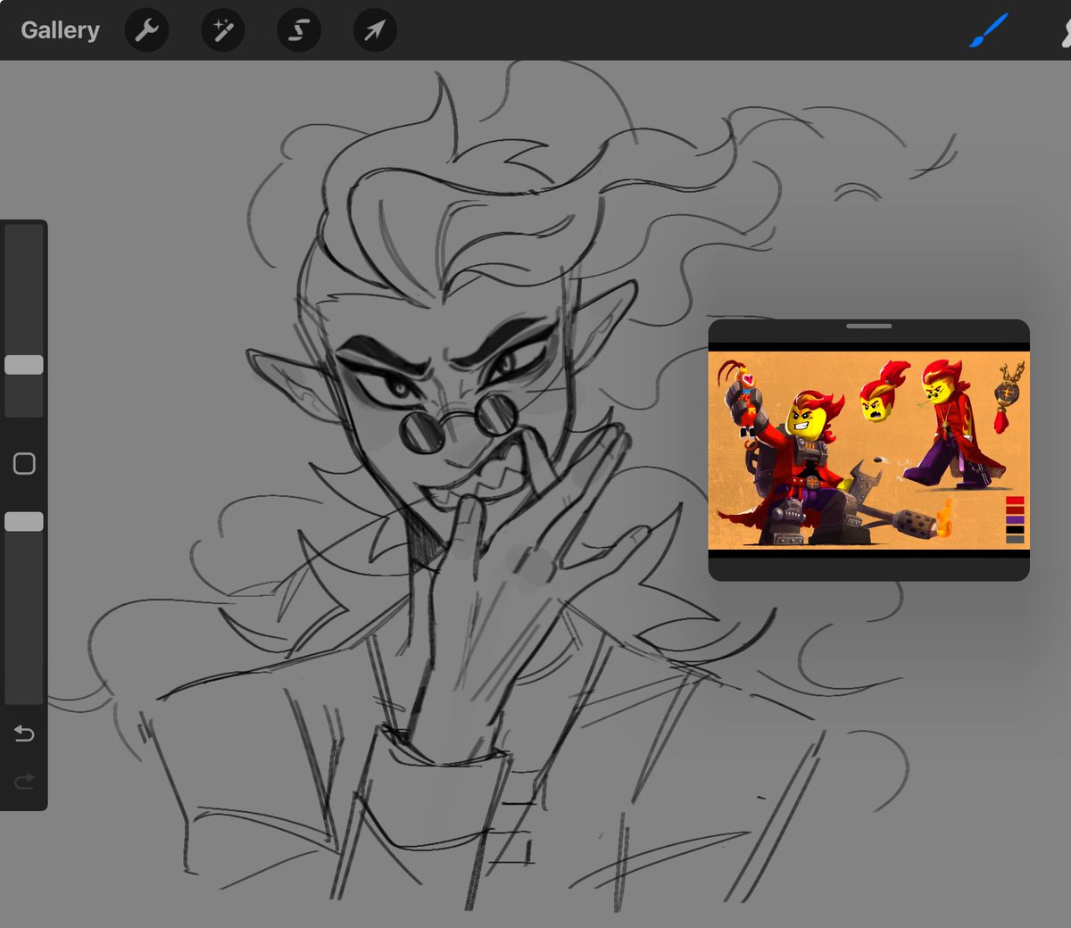The height and width of the screenshot is (928, 1071).
Task: Redo the undone stroke
Action: coord(24,782)
